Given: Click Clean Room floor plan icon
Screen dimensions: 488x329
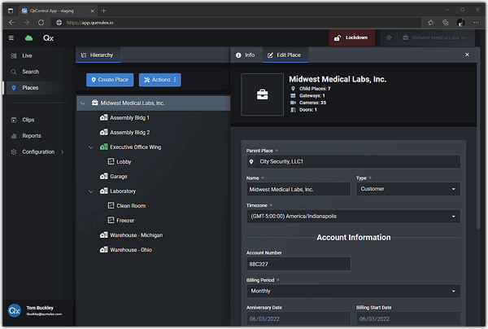Looking at the screenshot, I should click(x=111, y=205).
